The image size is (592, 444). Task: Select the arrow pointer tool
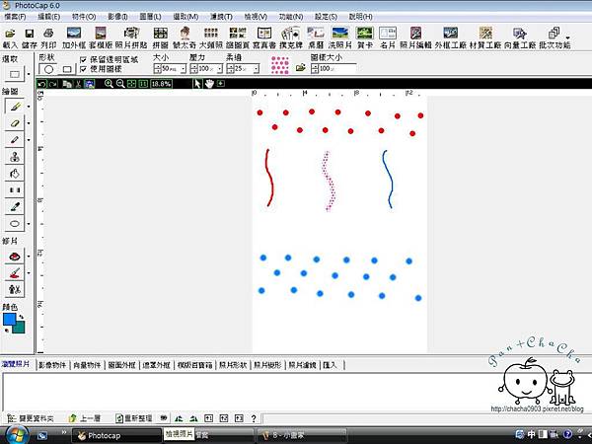[x=197, y=84]
